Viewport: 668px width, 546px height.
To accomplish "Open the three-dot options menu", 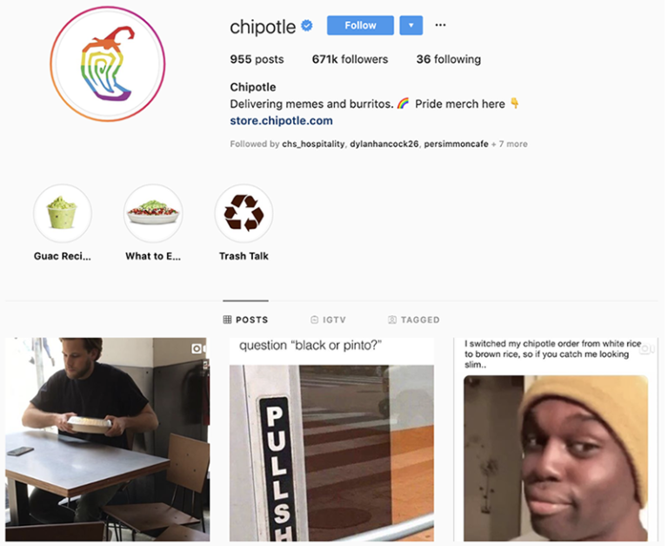I will pyautogui.click(x=440, y=25).
